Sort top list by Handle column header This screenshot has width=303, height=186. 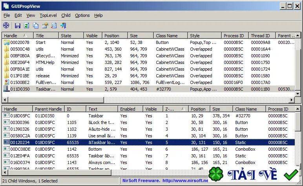point(18,36)
